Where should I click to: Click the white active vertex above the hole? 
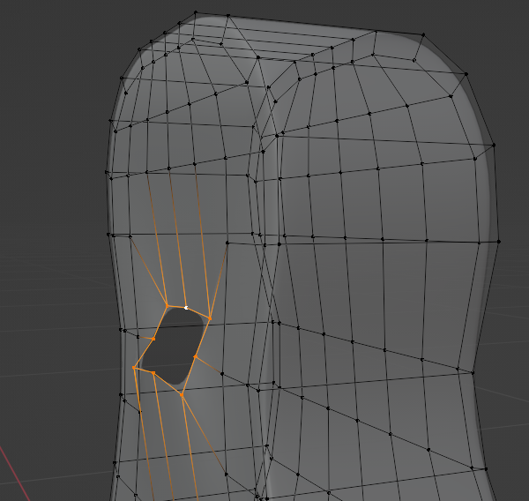186,308
